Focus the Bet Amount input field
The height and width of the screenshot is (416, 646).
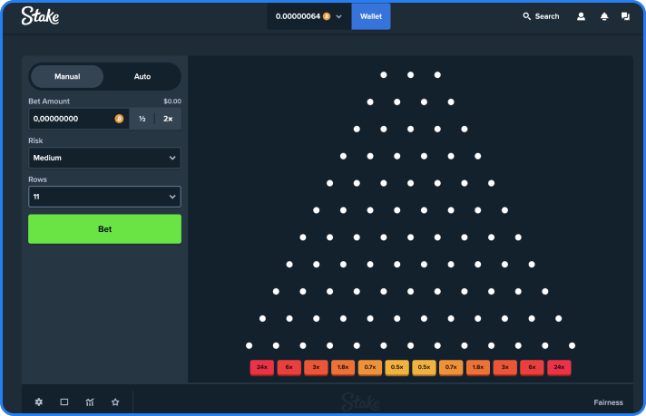click(78, 119)
